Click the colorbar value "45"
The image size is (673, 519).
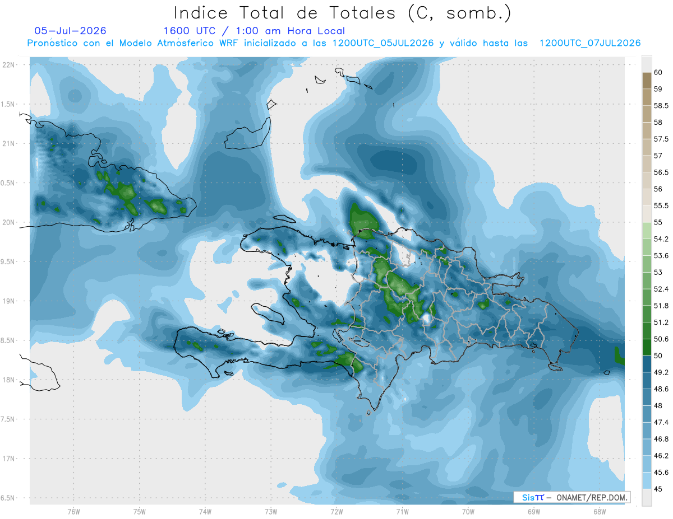[658, 489]
